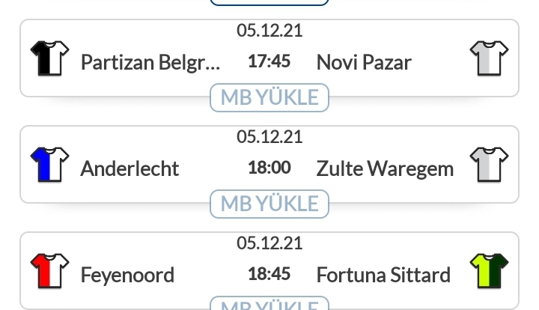Click Fortuna Sittard's yellow-green jersey icon
Viewport: 539px width, 310px height.
coord(489,271)
